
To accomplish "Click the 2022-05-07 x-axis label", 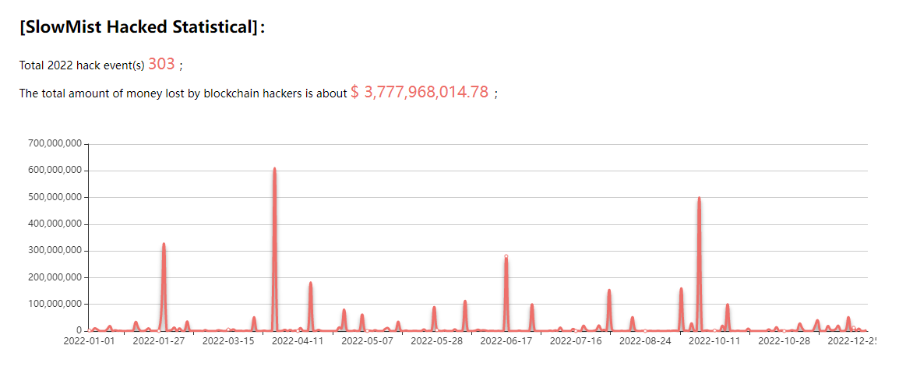I will pos(367,340).
